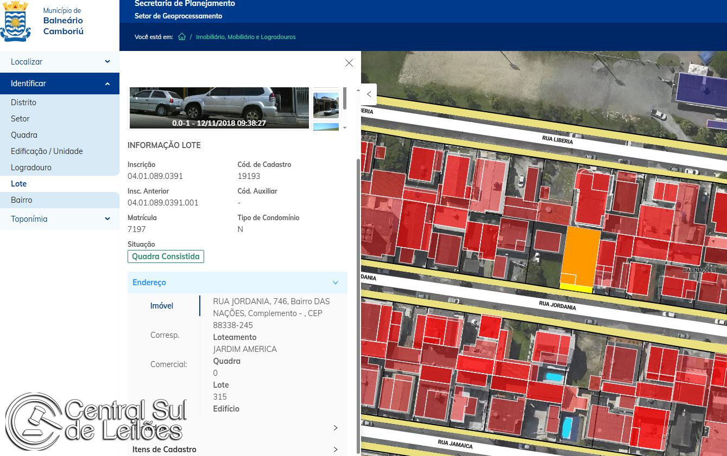This screenshot has height=456, width=727.
Task: Click the Setor de Geoprocessamento header text
Action: pyautogui.click(x=178, y=16)
